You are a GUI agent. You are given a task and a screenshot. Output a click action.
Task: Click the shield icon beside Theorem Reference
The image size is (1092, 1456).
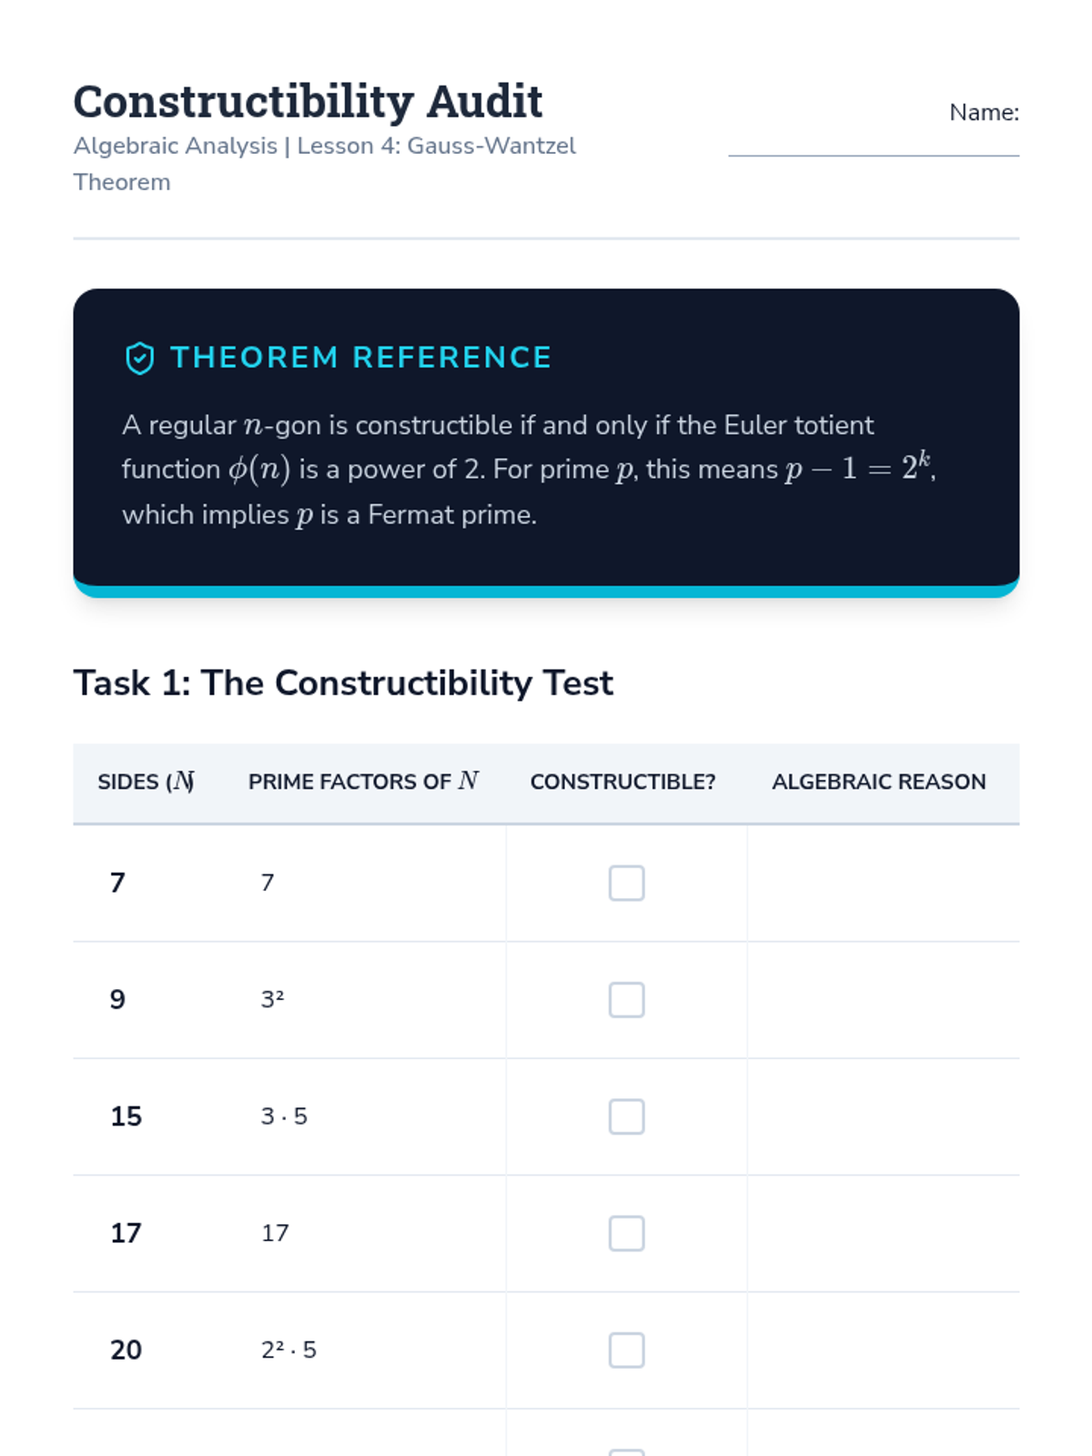point(139,358)
